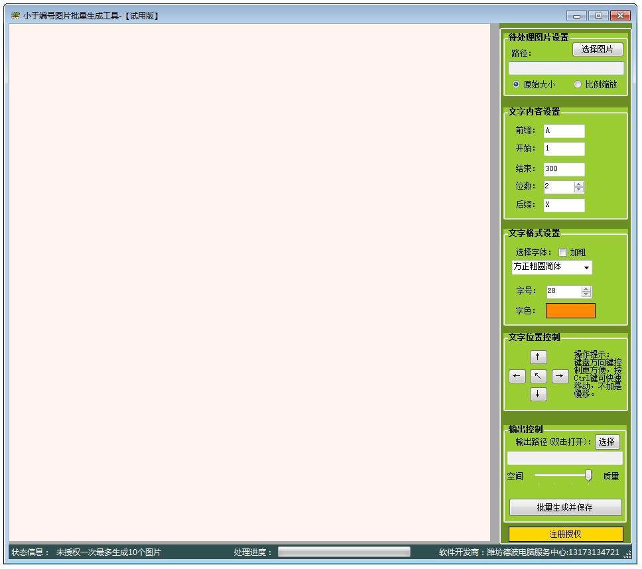Select the 比例缩放 radio option
The height and width of the screenshot is (569, 642).
tap(596, 84)
